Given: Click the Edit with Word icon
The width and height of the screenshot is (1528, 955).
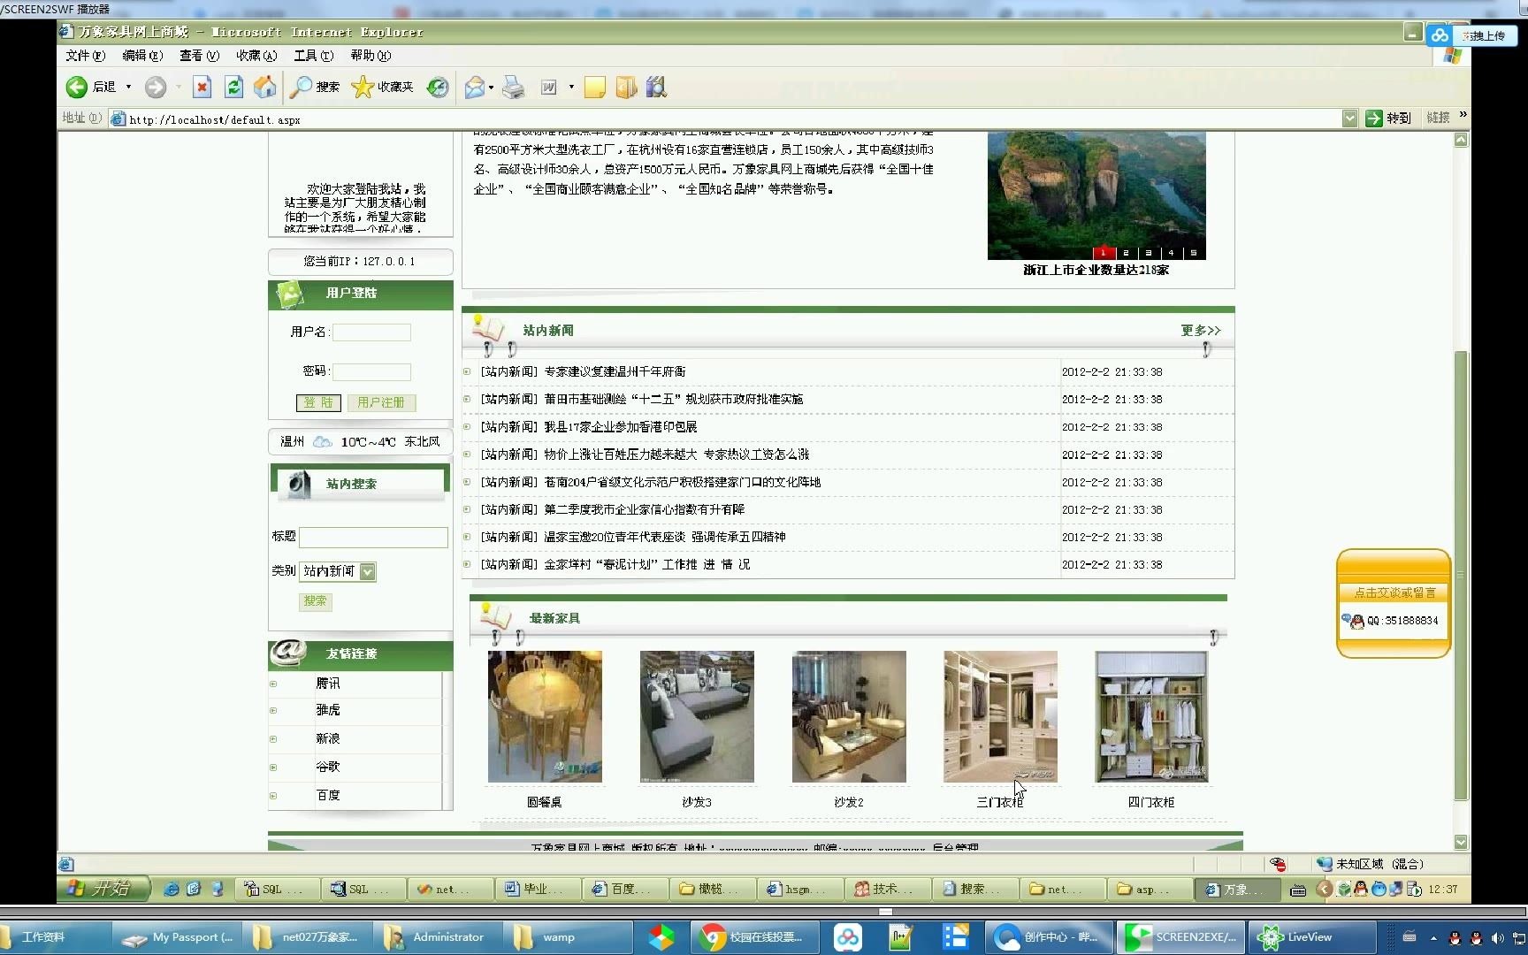Looking at the screenshot, I should pos(549,87).
